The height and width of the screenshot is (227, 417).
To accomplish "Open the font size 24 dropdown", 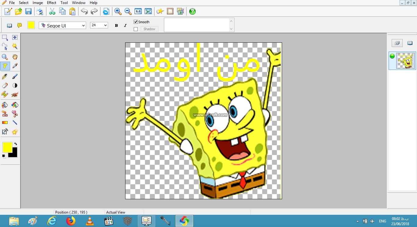I will coord(99,25).
